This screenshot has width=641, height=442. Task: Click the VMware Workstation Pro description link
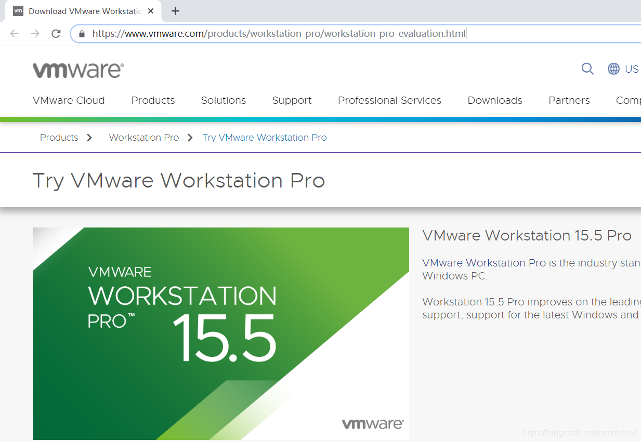(485, 263)
